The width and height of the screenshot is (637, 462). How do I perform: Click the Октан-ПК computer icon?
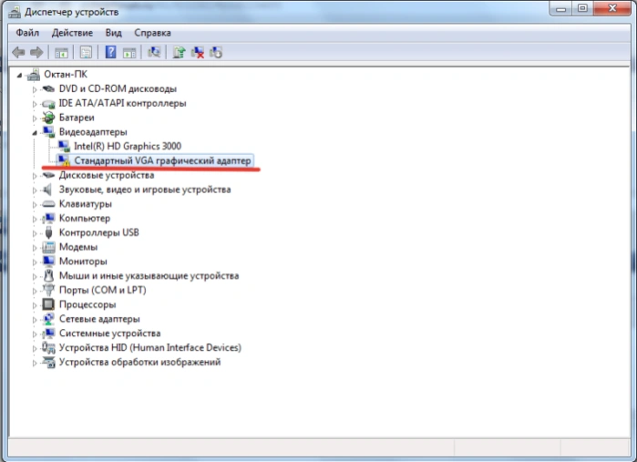pyautogui.click(x=34, y=75)
